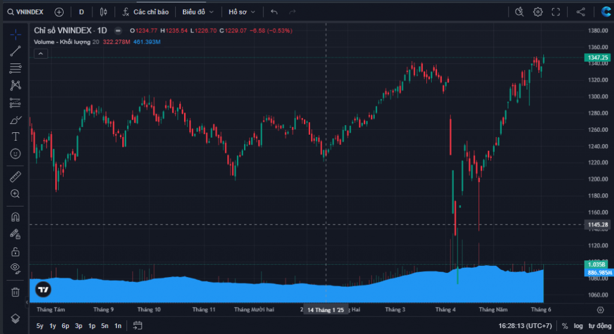This screenshot has width=614, height=334.
Task: Enter fullscreen mode
Action: [x=556, y=12]
